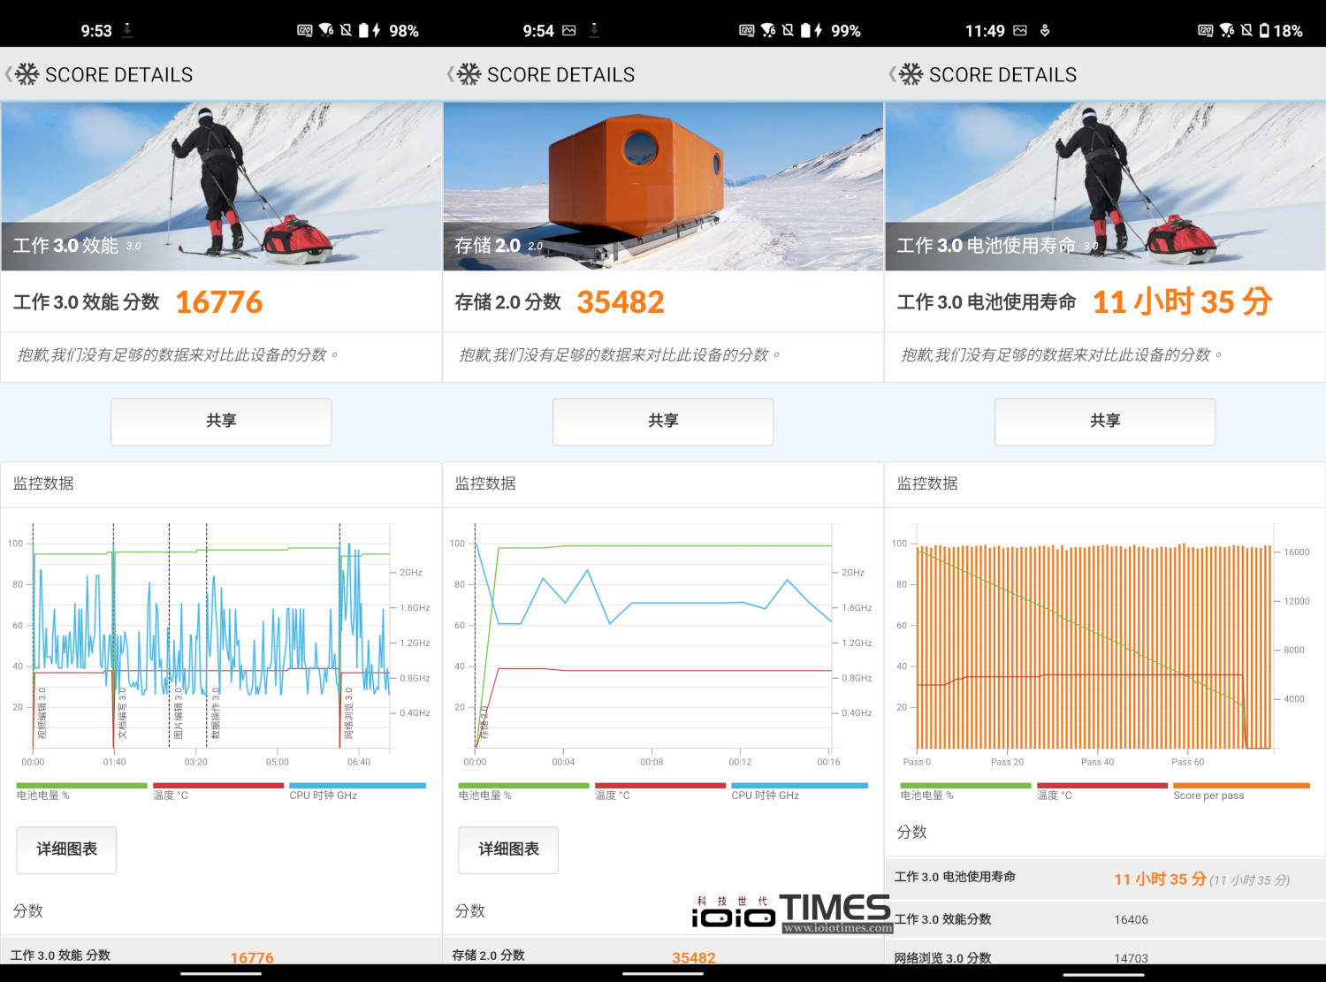The image size is (1326, 982).
Task: Tap the 存储 2.0 分数 35482 bottom row
Action: pyautogui.click(x=663, y=953)
